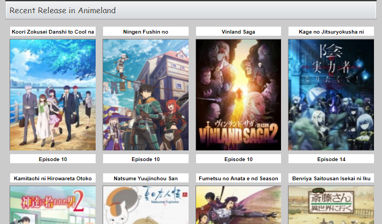
Task: Open Benriya Saitousan Isekai ni Iku link
Action: 331,179
